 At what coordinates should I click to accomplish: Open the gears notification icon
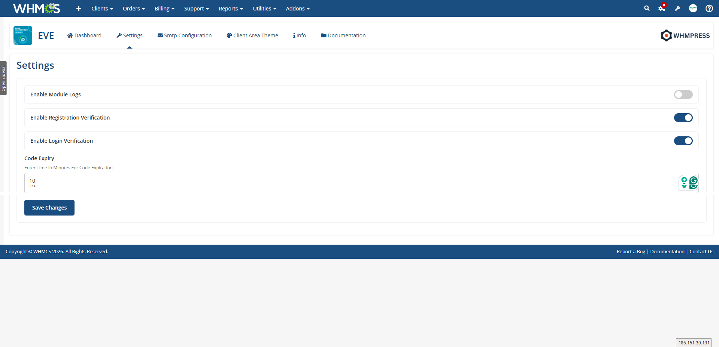662,8
